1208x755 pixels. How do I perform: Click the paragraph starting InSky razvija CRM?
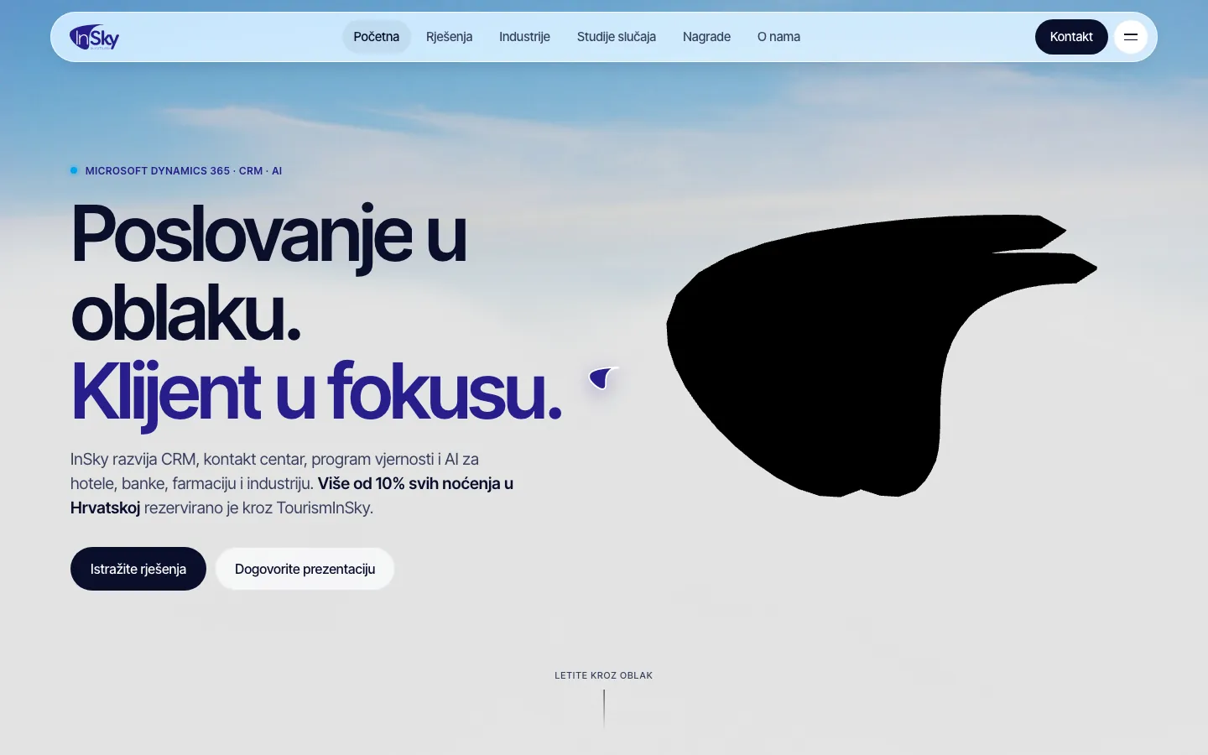point(292,483)
